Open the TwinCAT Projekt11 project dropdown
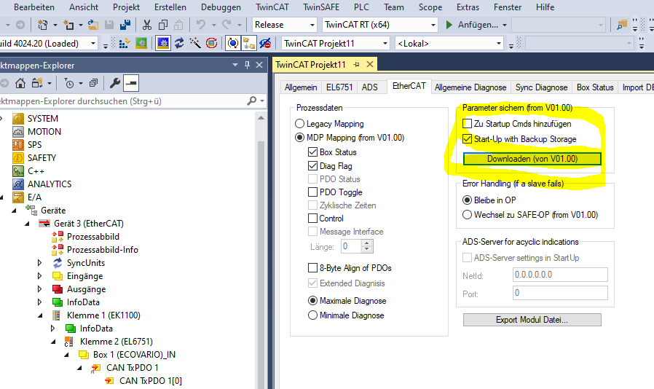 [x=385, y=44]
